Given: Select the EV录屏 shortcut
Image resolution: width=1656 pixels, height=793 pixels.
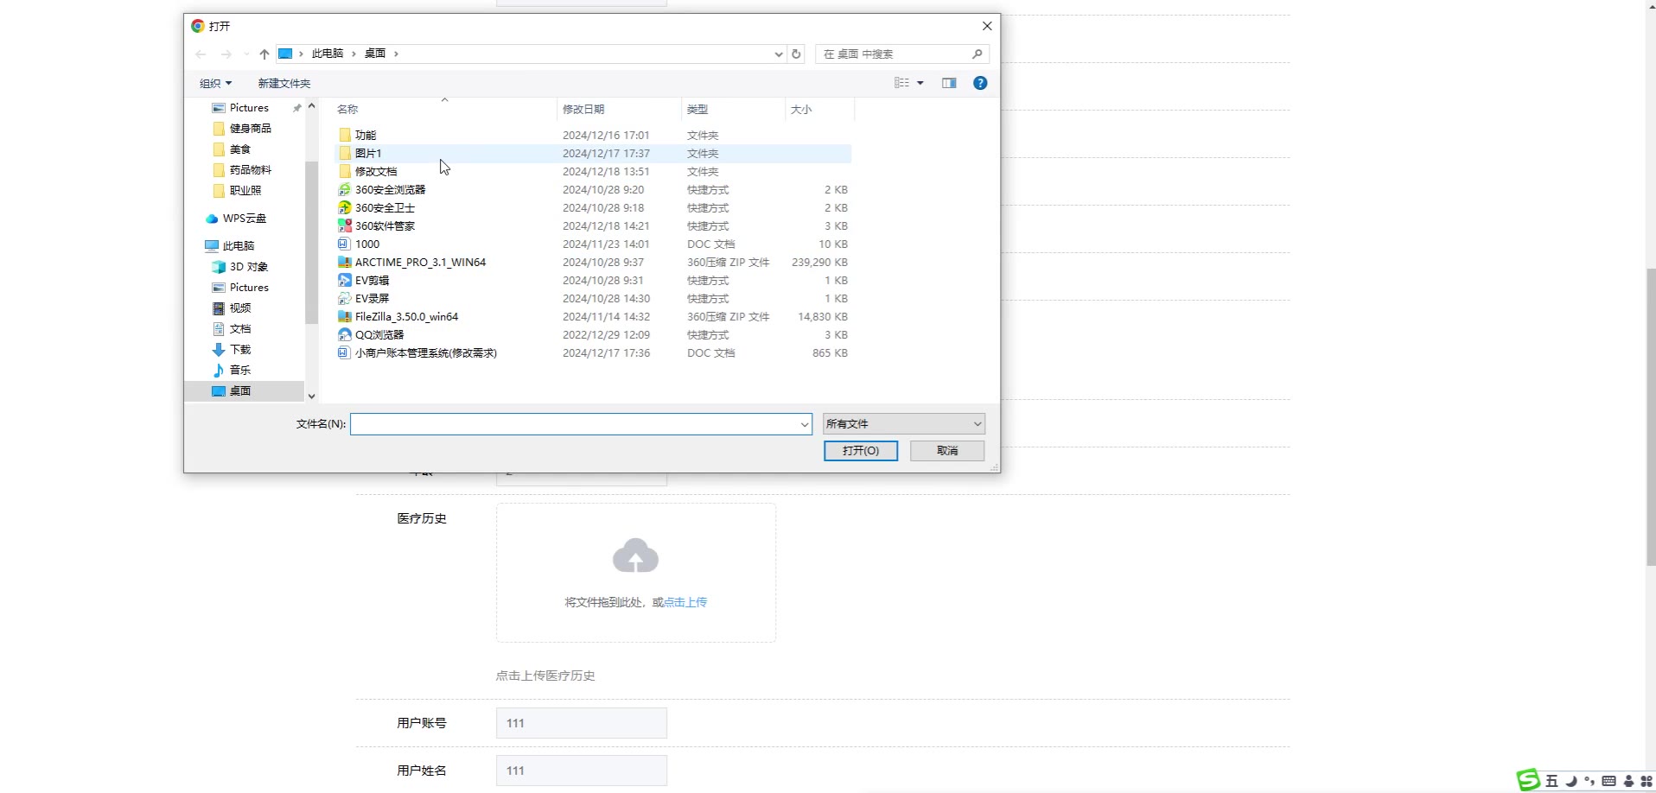Looking at the screenshot, I should [x=372, y=299].
